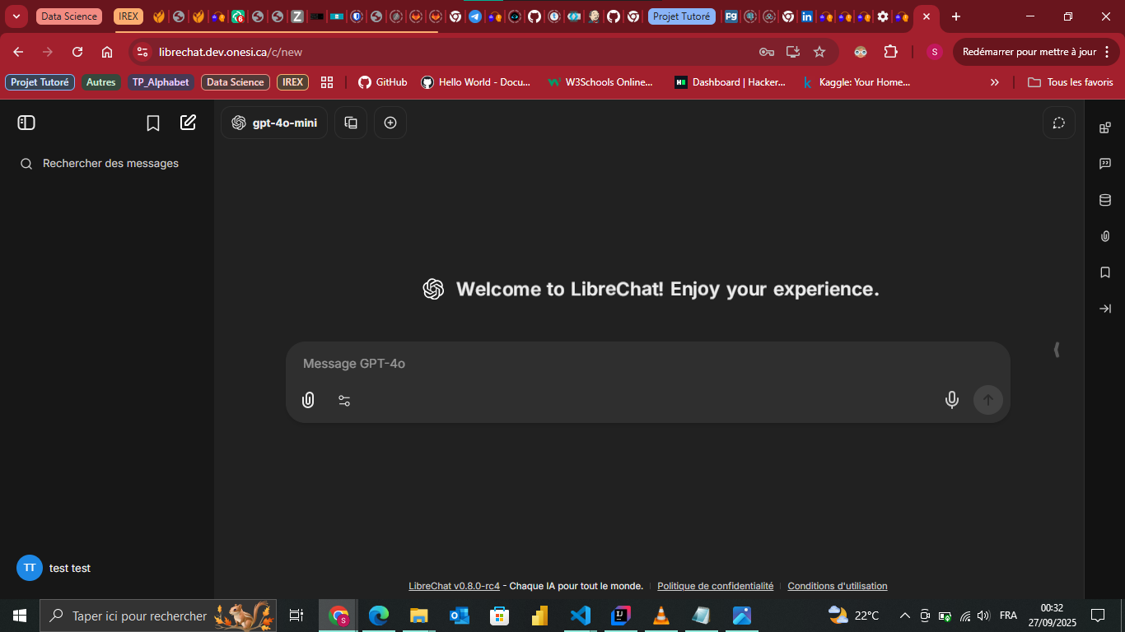Attach a file with the paperclip icon
Image resolution: width=1125 pixels, height=632 pixels.
308,401
